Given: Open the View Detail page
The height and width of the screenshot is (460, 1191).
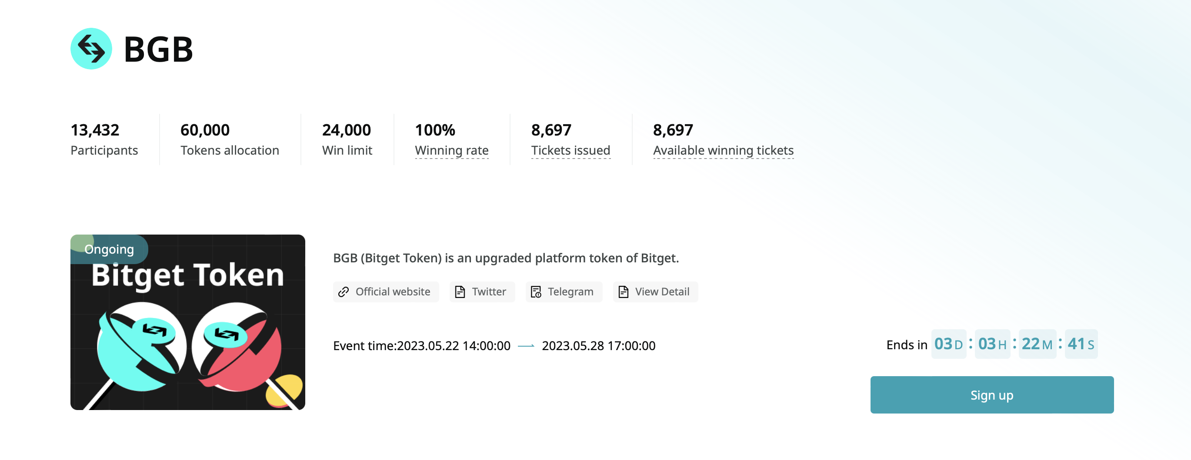Looking at the screenshot, I should [655, 291].
